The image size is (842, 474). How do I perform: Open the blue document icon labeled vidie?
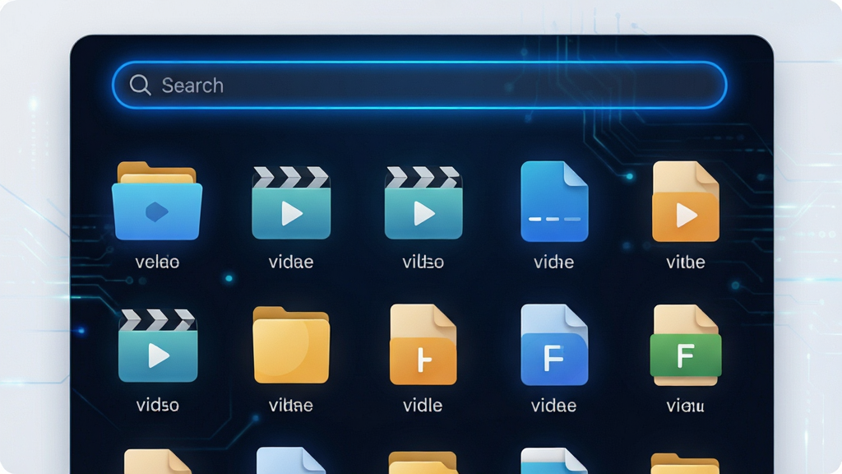click(554, 202)
